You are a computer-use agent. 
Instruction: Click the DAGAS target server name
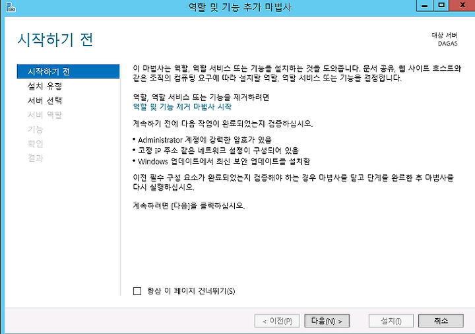click(x=447, y=44)
